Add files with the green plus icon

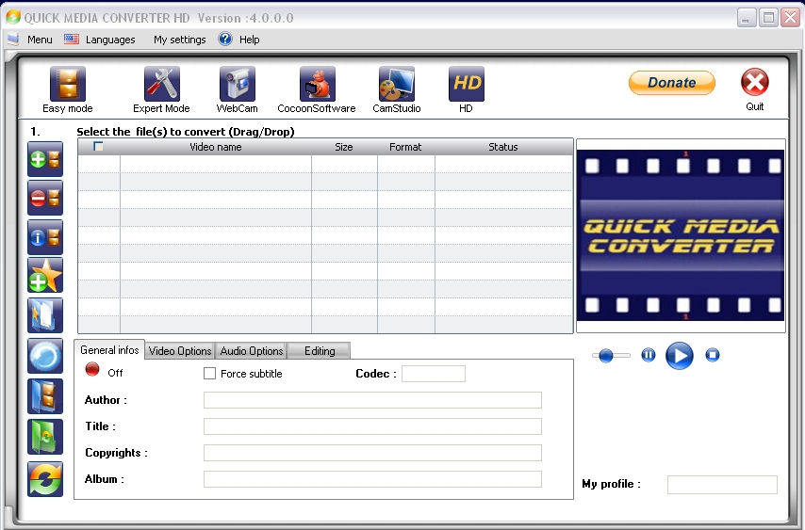[x=45, y=159]
